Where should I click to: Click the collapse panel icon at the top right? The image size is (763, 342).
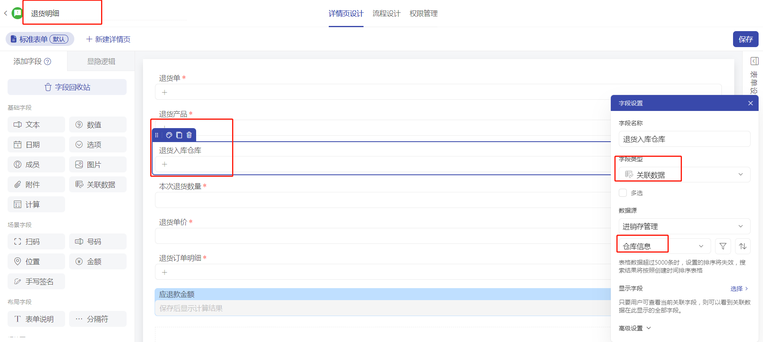coord(754,61)
